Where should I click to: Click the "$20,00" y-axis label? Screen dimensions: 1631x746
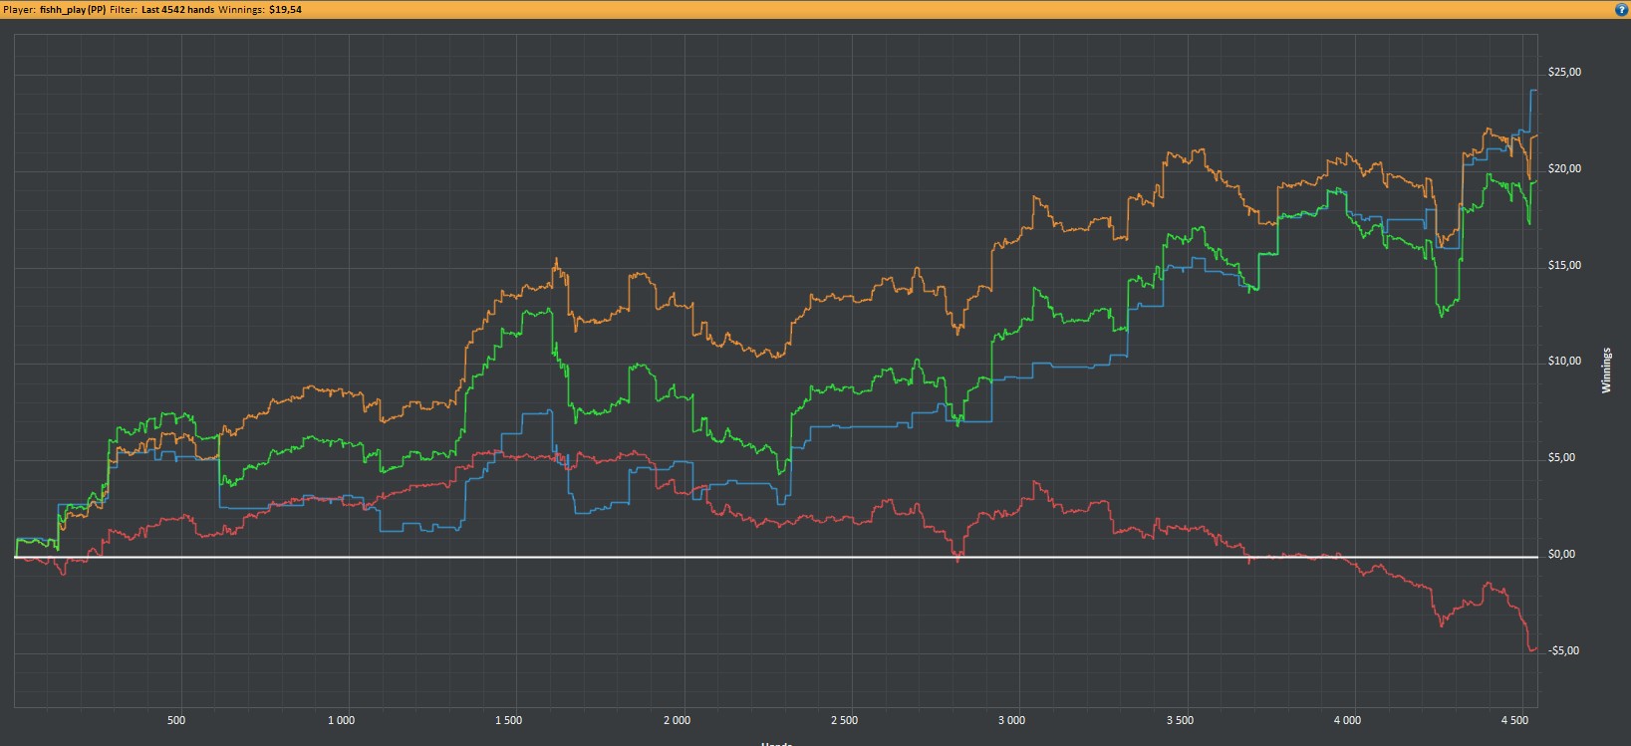(1564, 169)
